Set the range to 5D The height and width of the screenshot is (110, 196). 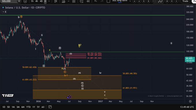click(8, 107)
